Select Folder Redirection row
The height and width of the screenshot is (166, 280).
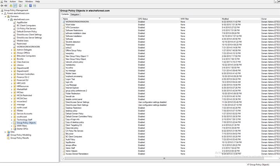point(171,94)
